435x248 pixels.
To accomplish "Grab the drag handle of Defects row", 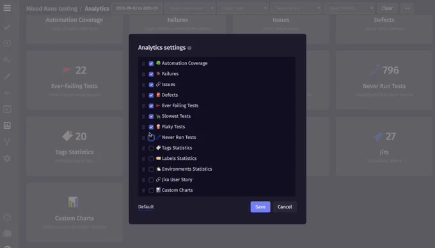I will click(143, 96).
